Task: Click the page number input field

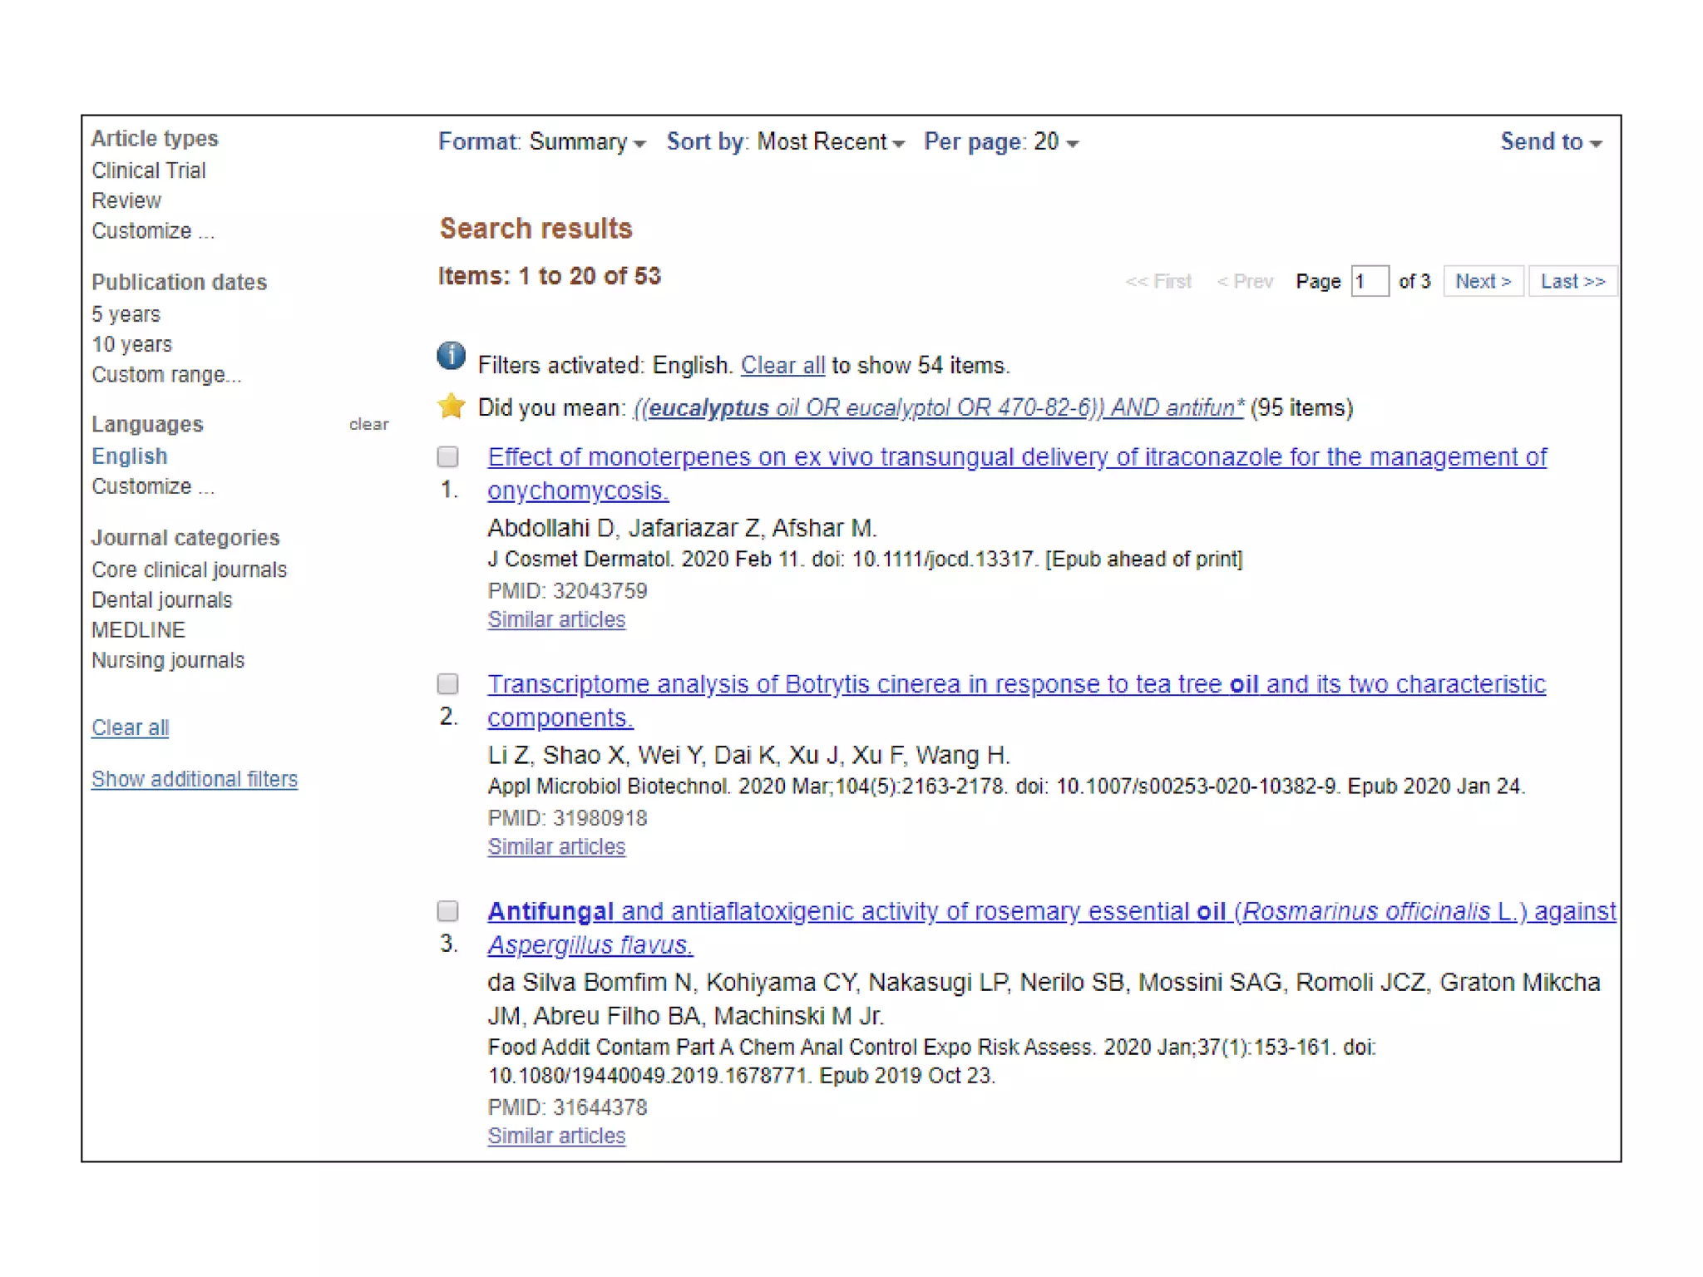Action: click(x=1369, y=281)
